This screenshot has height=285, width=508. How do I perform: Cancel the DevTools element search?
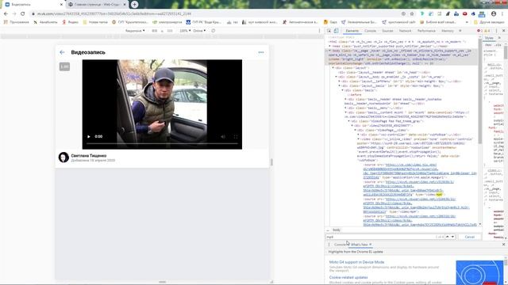pyautogui.click(x=469, y=237)
